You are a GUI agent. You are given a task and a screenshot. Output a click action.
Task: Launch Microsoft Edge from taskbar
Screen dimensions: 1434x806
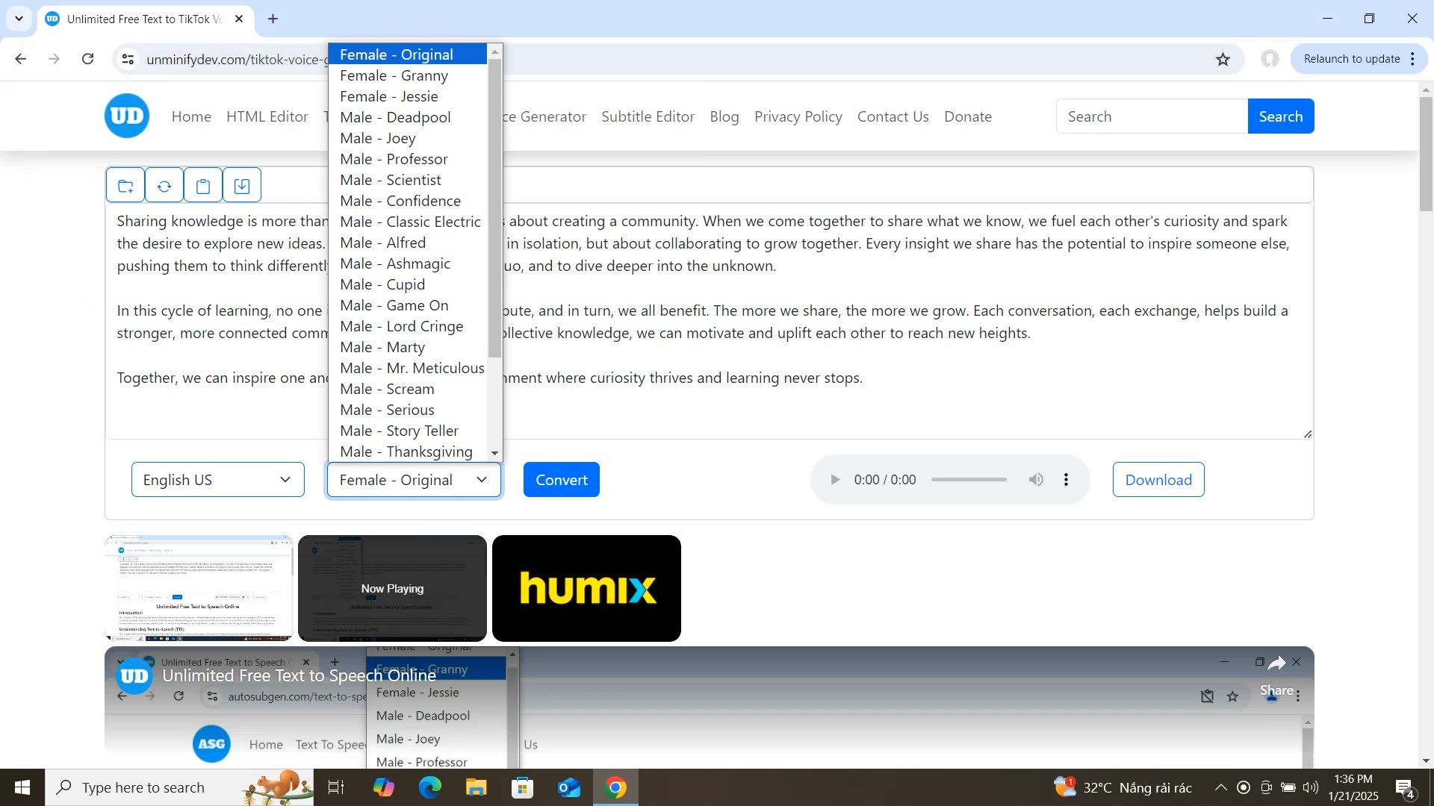[x=430, y=787]
